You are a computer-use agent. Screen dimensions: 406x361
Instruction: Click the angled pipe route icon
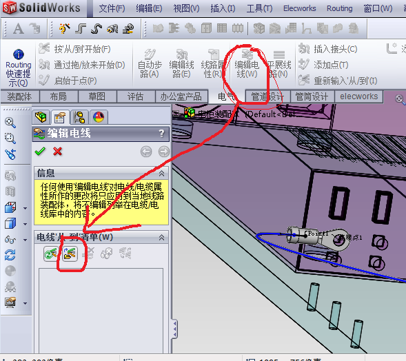[81, 28]
